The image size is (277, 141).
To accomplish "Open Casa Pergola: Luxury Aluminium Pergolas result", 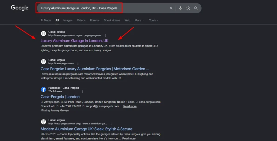I will point(94,69).
